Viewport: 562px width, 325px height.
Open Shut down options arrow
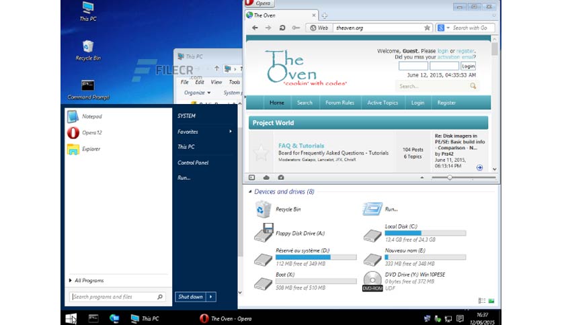point(211,297)
